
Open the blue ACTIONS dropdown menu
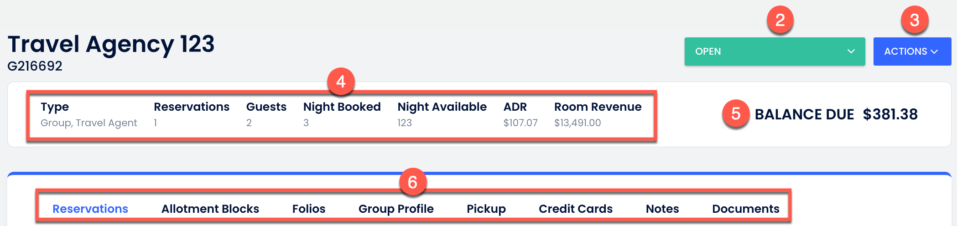(x=911, y=51)
